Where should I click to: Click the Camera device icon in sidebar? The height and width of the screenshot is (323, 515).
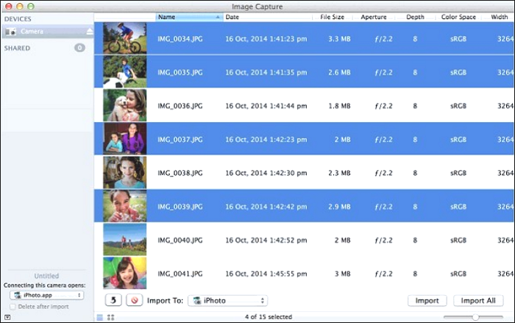10,32
